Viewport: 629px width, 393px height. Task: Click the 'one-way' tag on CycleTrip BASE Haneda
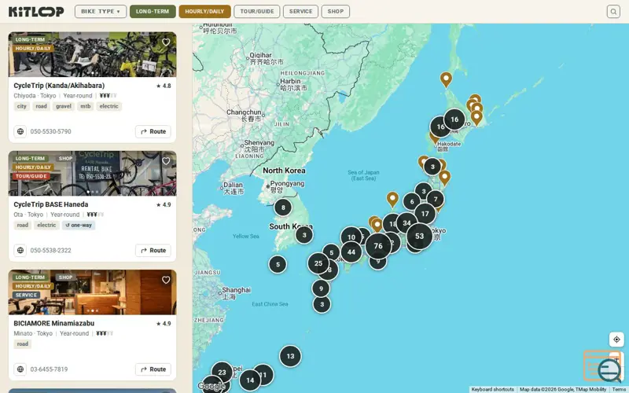pos(79,226)
